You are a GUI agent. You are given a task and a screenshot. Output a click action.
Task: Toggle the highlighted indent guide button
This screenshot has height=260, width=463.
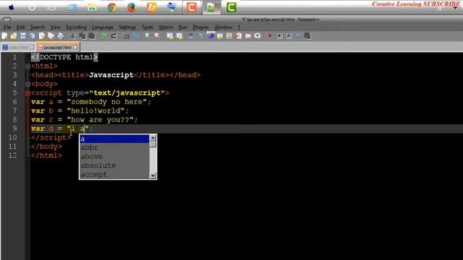pos(211,35)
